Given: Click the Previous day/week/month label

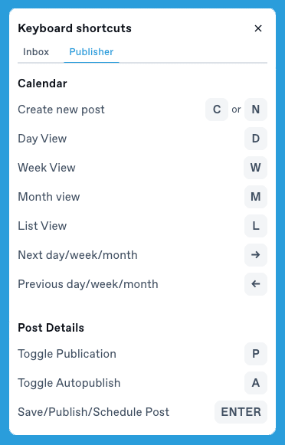Looking at the screenshot, I should (88, 284).
